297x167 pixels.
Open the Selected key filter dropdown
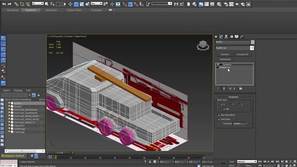coord(247,161)
